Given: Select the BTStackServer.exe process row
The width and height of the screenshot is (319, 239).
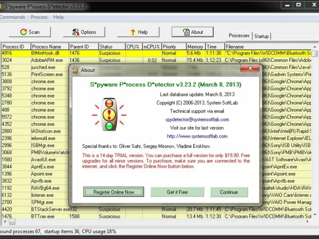Looking at the screenshot, I should (156, 210).
